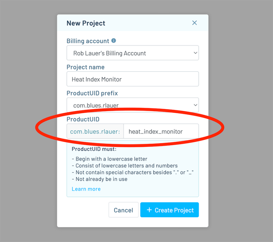Open the Learn more link
The image size is (273, 242).
point(86,189)
